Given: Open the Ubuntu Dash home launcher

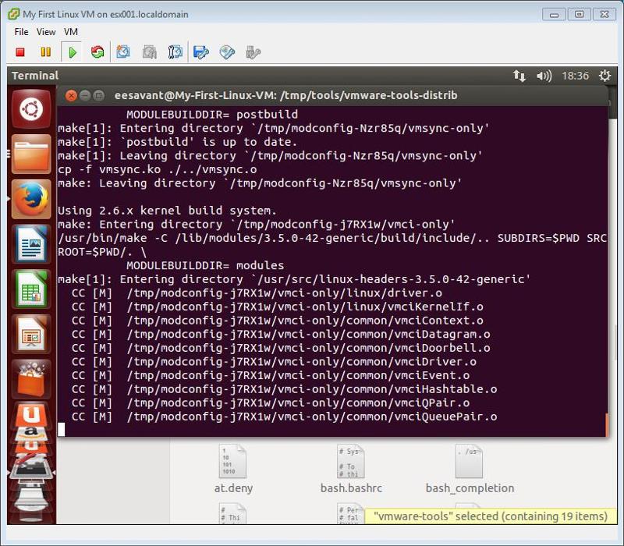Looking at the screenshot, I should 31,109.
